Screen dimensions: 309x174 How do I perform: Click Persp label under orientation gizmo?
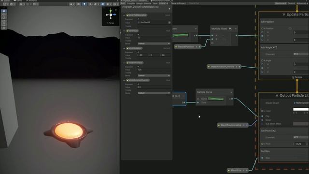pyautogui.click(x=110, y=23)
